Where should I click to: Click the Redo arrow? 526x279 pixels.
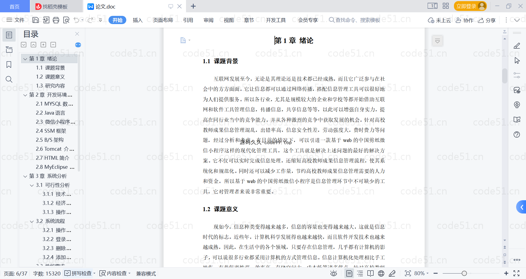tap(90, 20)
